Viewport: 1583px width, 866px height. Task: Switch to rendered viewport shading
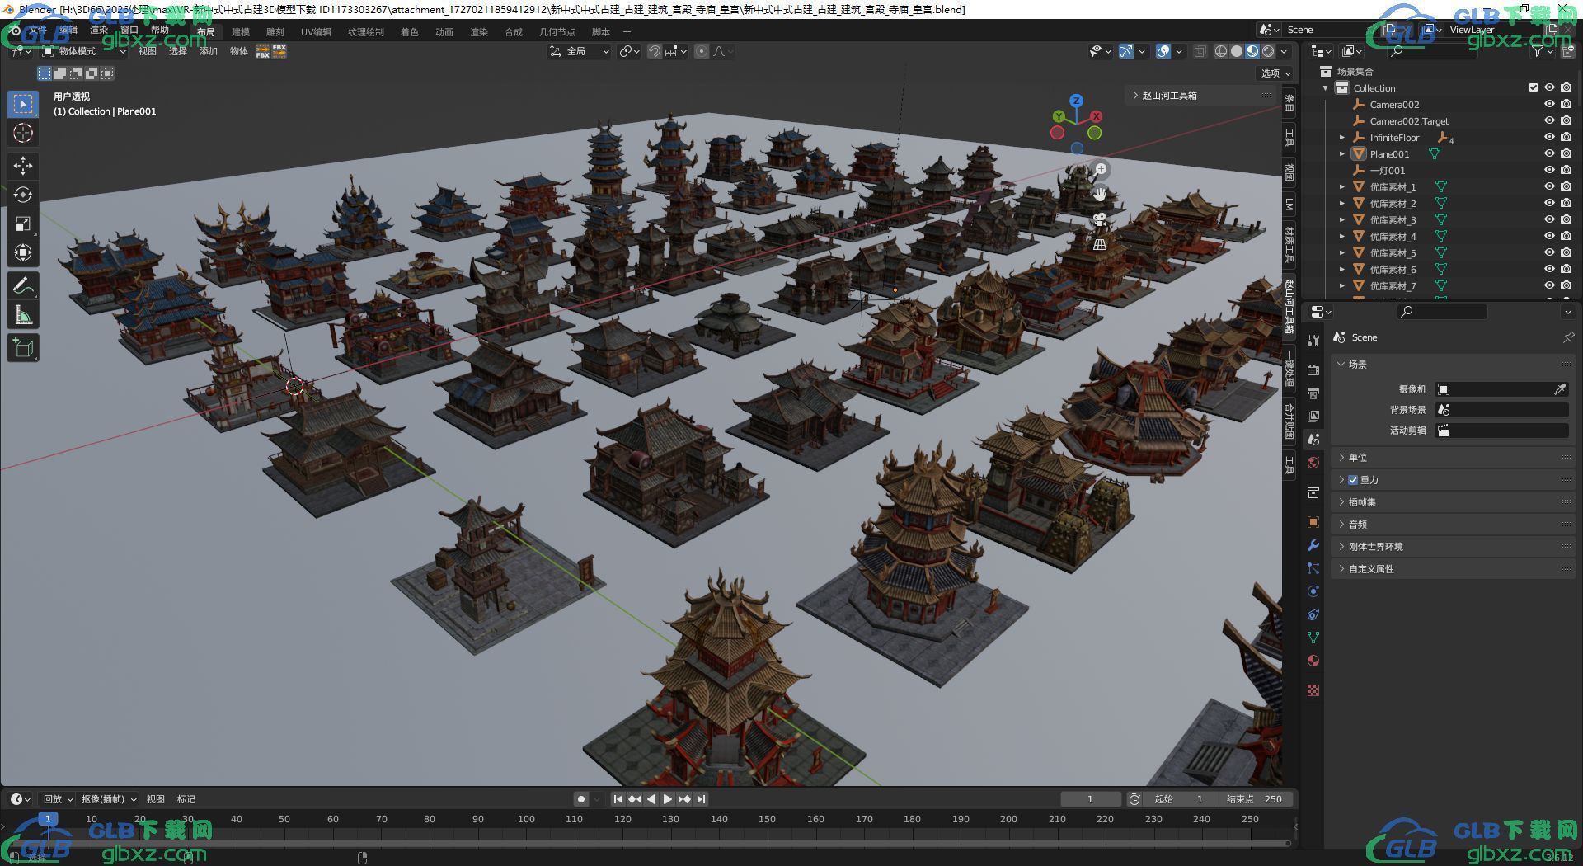pyautogui.click(x=1268, y=51)
